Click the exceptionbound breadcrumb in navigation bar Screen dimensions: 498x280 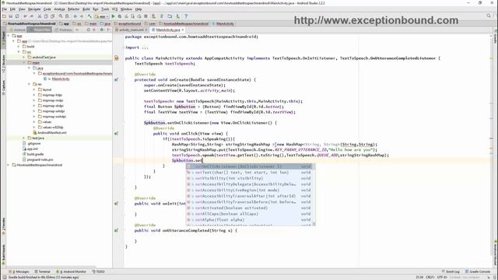128,23
